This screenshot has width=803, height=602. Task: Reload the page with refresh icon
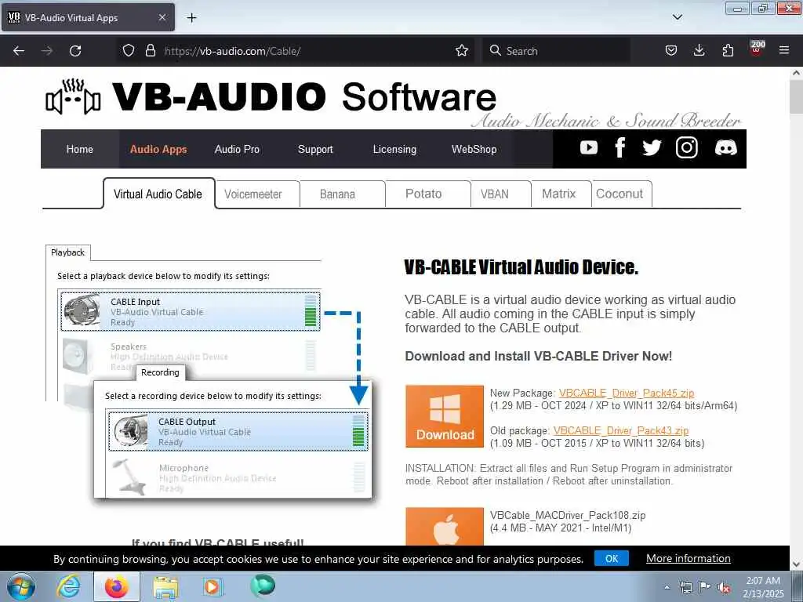tap(75, 51)
